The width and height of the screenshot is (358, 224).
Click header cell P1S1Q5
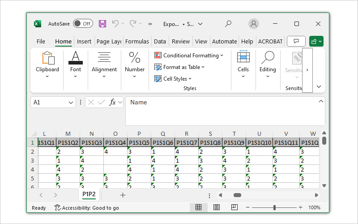[x=139, y=142]
